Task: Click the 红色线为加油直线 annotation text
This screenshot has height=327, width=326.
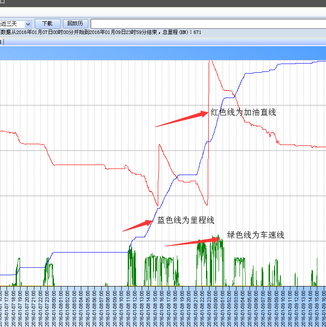Action: pyautogui.click(x=243, y=112)
